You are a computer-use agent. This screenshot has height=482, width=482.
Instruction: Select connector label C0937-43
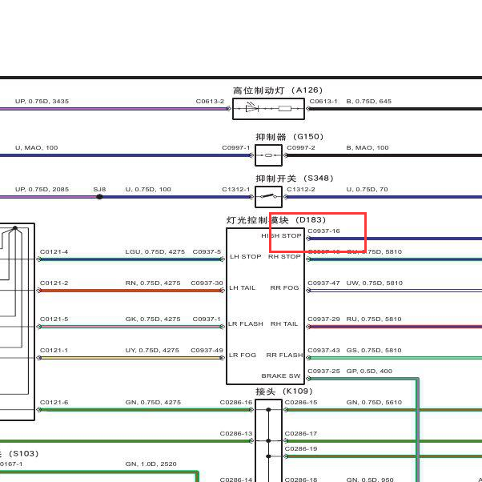[323, 350]
